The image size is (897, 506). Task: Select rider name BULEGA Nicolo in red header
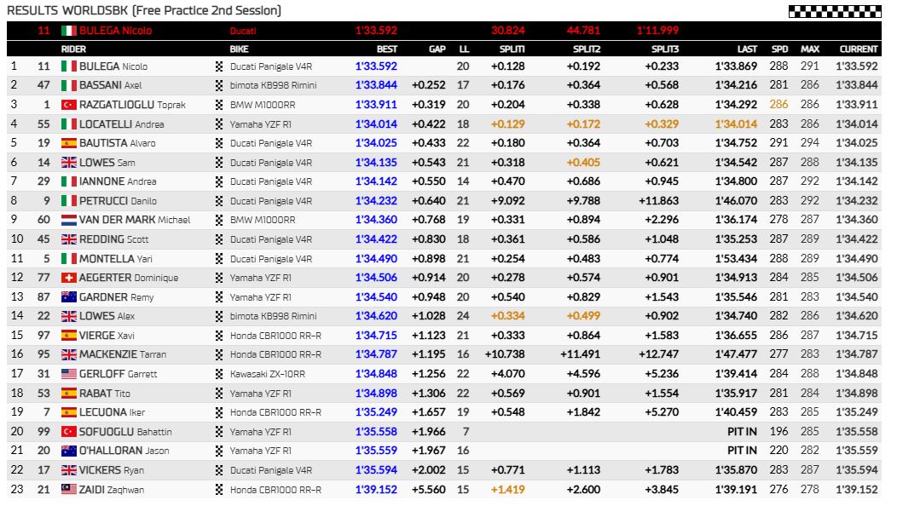[x=116, y=31]
